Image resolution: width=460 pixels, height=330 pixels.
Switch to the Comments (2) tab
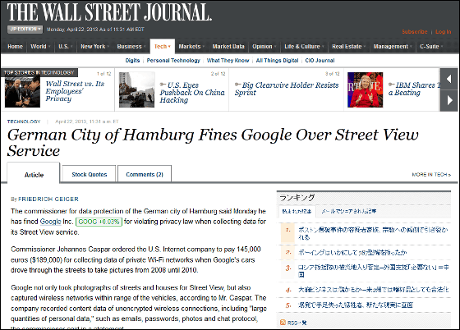tap(145, 174)
